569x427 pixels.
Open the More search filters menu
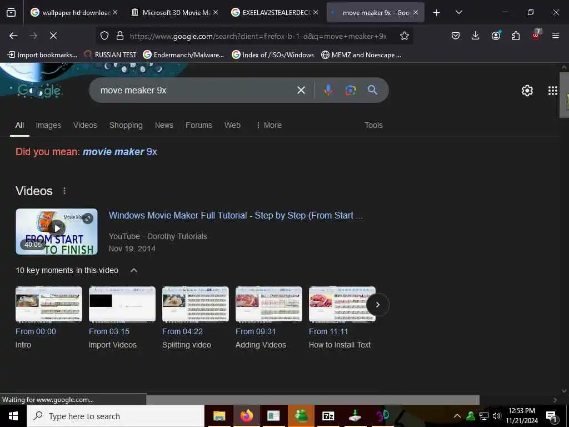[269, 125]
